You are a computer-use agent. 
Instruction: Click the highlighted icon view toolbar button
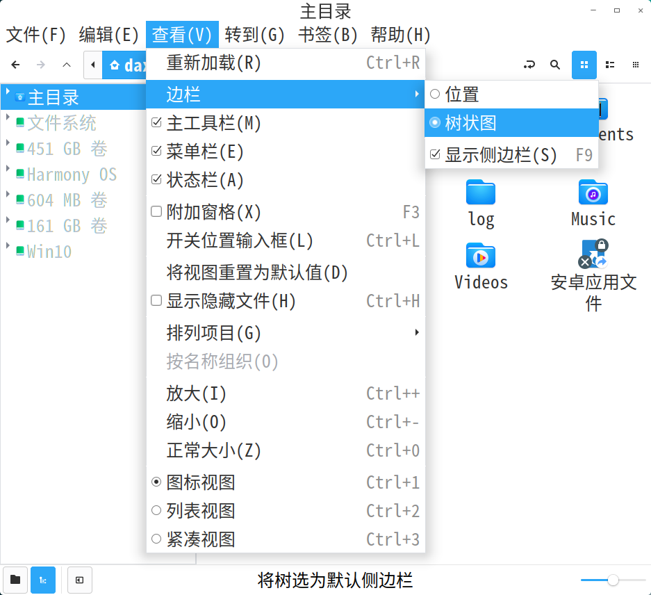pyautogui.click(x=584, y=65)
